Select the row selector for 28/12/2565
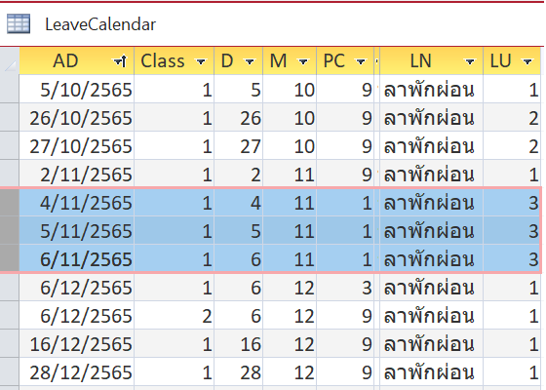This screenshot has height=390, width=546. tap(10, 371)
